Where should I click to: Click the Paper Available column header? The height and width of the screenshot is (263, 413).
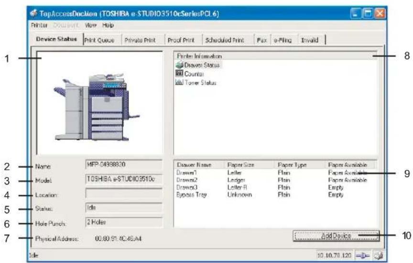tap(350, 165)
